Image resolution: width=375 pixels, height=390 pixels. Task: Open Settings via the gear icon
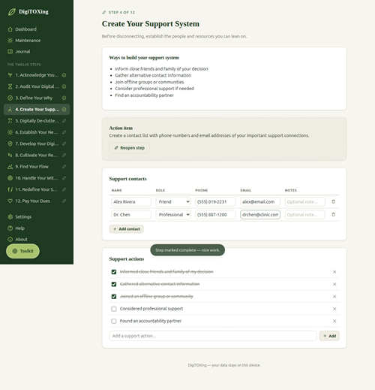coord(10,217)
